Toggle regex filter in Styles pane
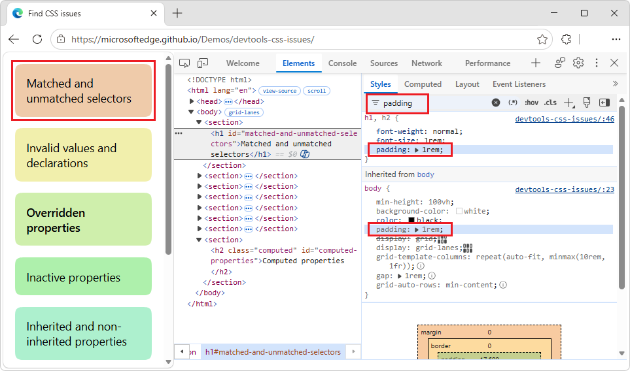Image resolution: width=630 pixels, height=371 pixels. [x=513, y=103]
